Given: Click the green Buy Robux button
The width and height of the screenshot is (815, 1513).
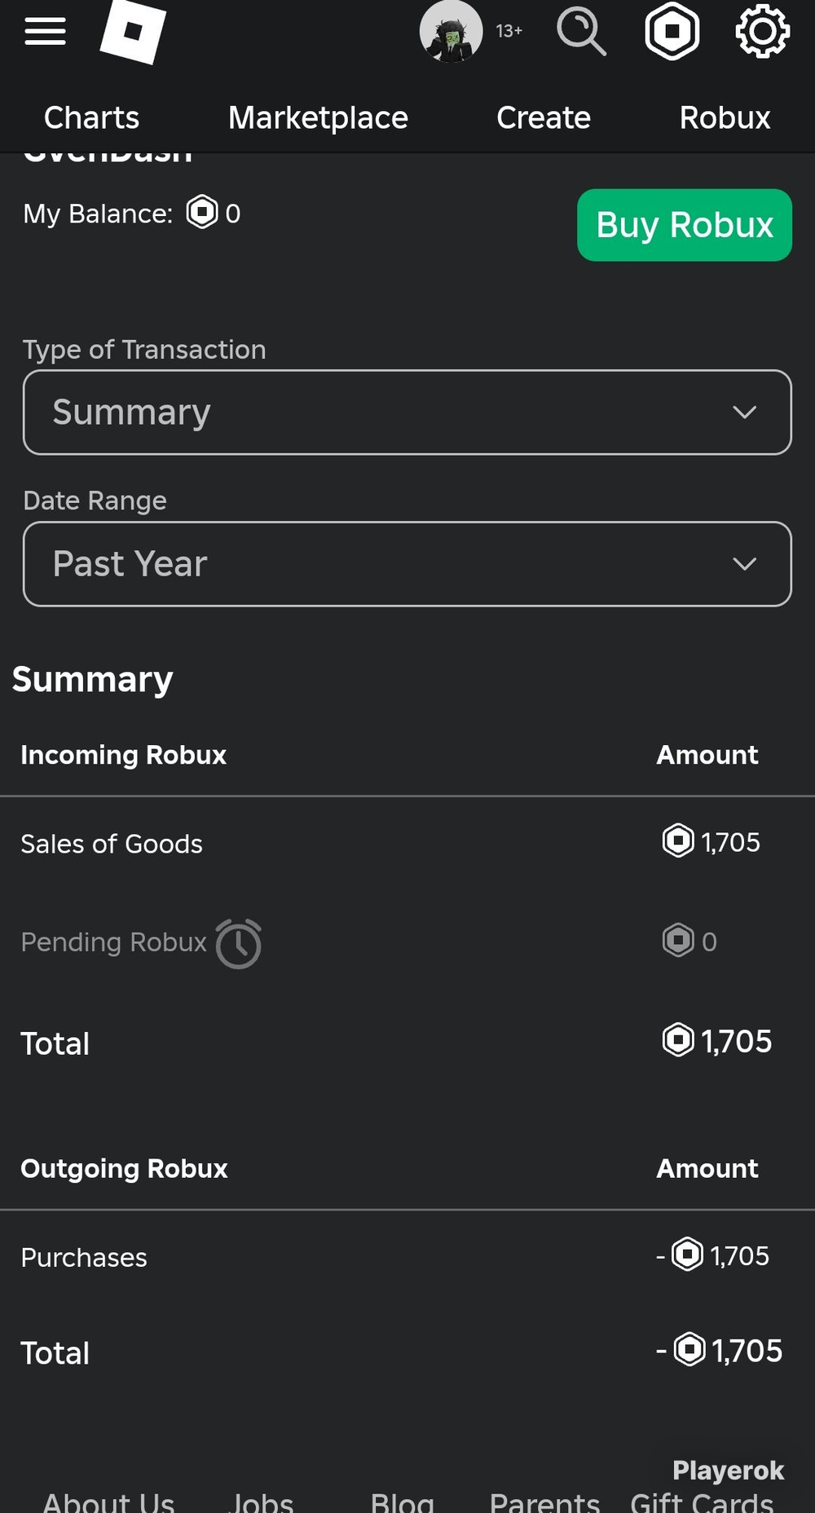Looking at the screenshot, I should [685, 225].
